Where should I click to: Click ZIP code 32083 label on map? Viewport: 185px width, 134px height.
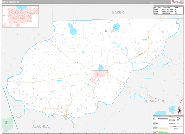coord(144,40)
